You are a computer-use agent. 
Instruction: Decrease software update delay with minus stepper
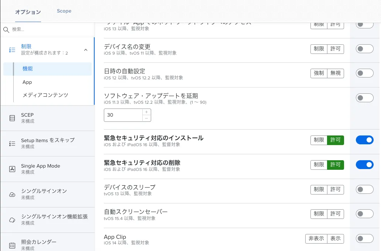(x=146, y=118)
